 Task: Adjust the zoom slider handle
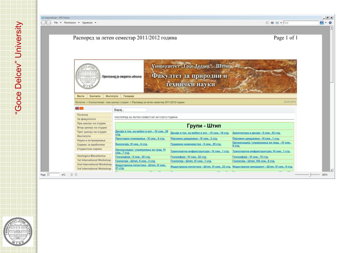pos(310,175)
